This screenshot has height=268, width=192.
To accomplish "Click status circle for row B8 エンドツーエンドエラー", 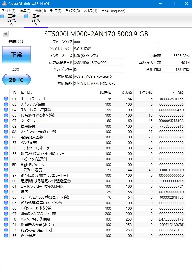I will [x=6, y=148].
